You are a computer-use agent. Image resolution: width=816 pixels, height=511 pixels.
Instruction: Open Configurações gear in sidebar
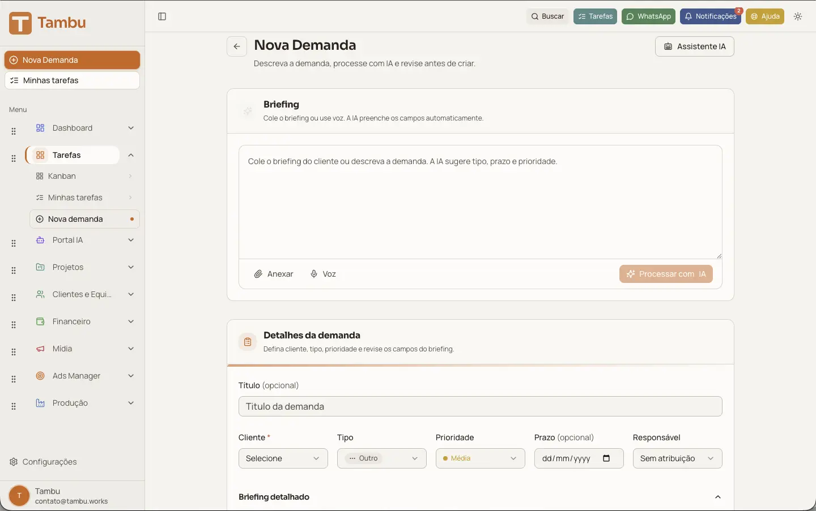pyautogui.click(x=44, y=462)
